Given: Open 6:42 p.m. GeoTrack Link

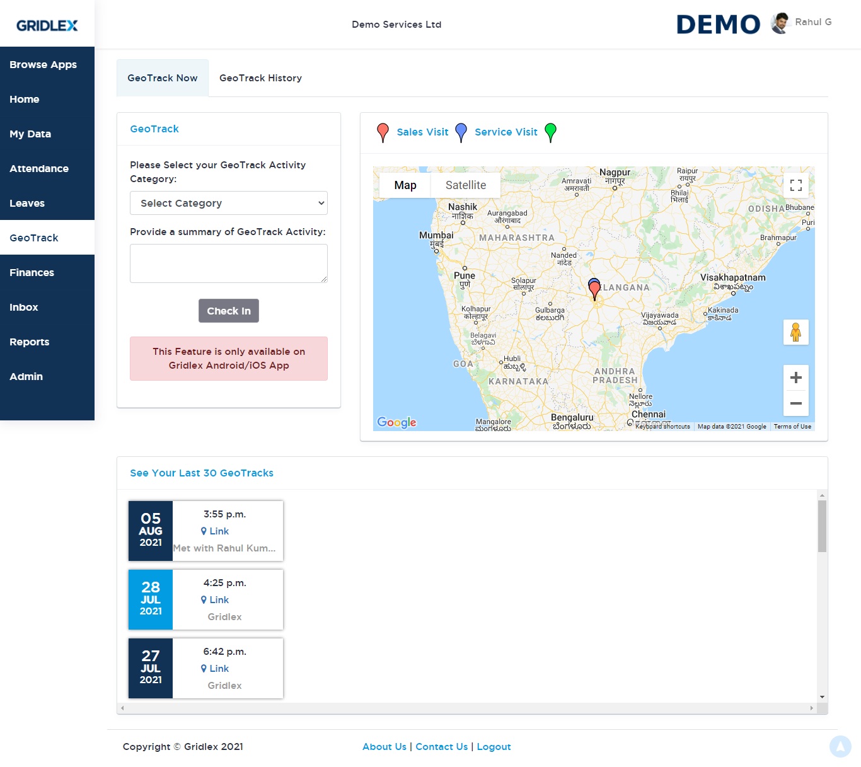Looking at the screenshot, I should click(219, 669).
